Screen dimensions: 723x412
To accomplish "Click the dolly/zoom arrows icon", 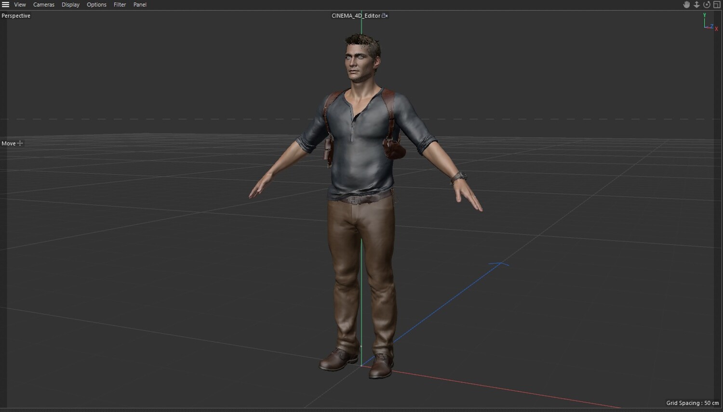I will [x=696, y=5].
